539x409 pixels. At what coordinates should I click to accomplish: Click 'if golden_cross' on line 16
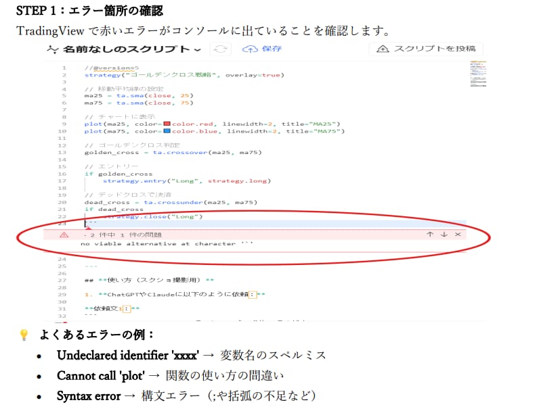(118, 174)
